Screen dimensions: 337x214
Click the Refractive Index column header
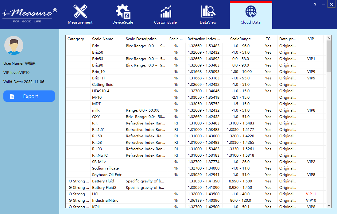click(204, 39)
